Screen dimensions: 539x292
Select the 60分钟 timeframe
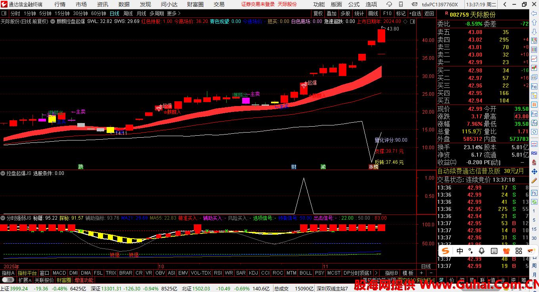pyautogui.click(x=98, y=13)
